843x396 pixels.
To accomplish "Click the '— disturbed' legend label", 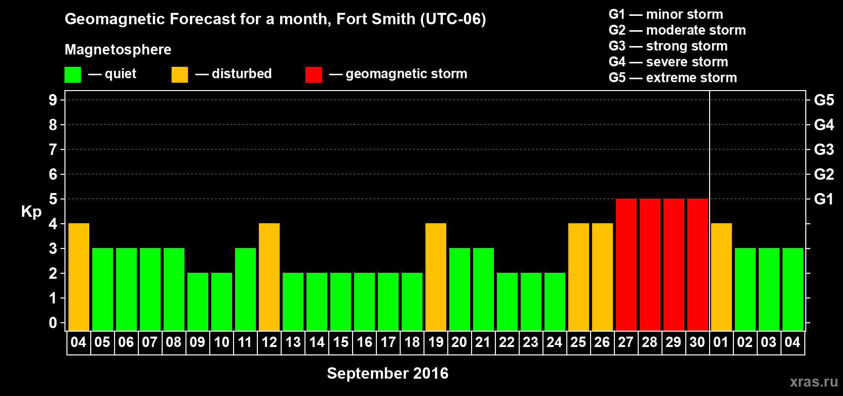I will click(x=234, y=74).
